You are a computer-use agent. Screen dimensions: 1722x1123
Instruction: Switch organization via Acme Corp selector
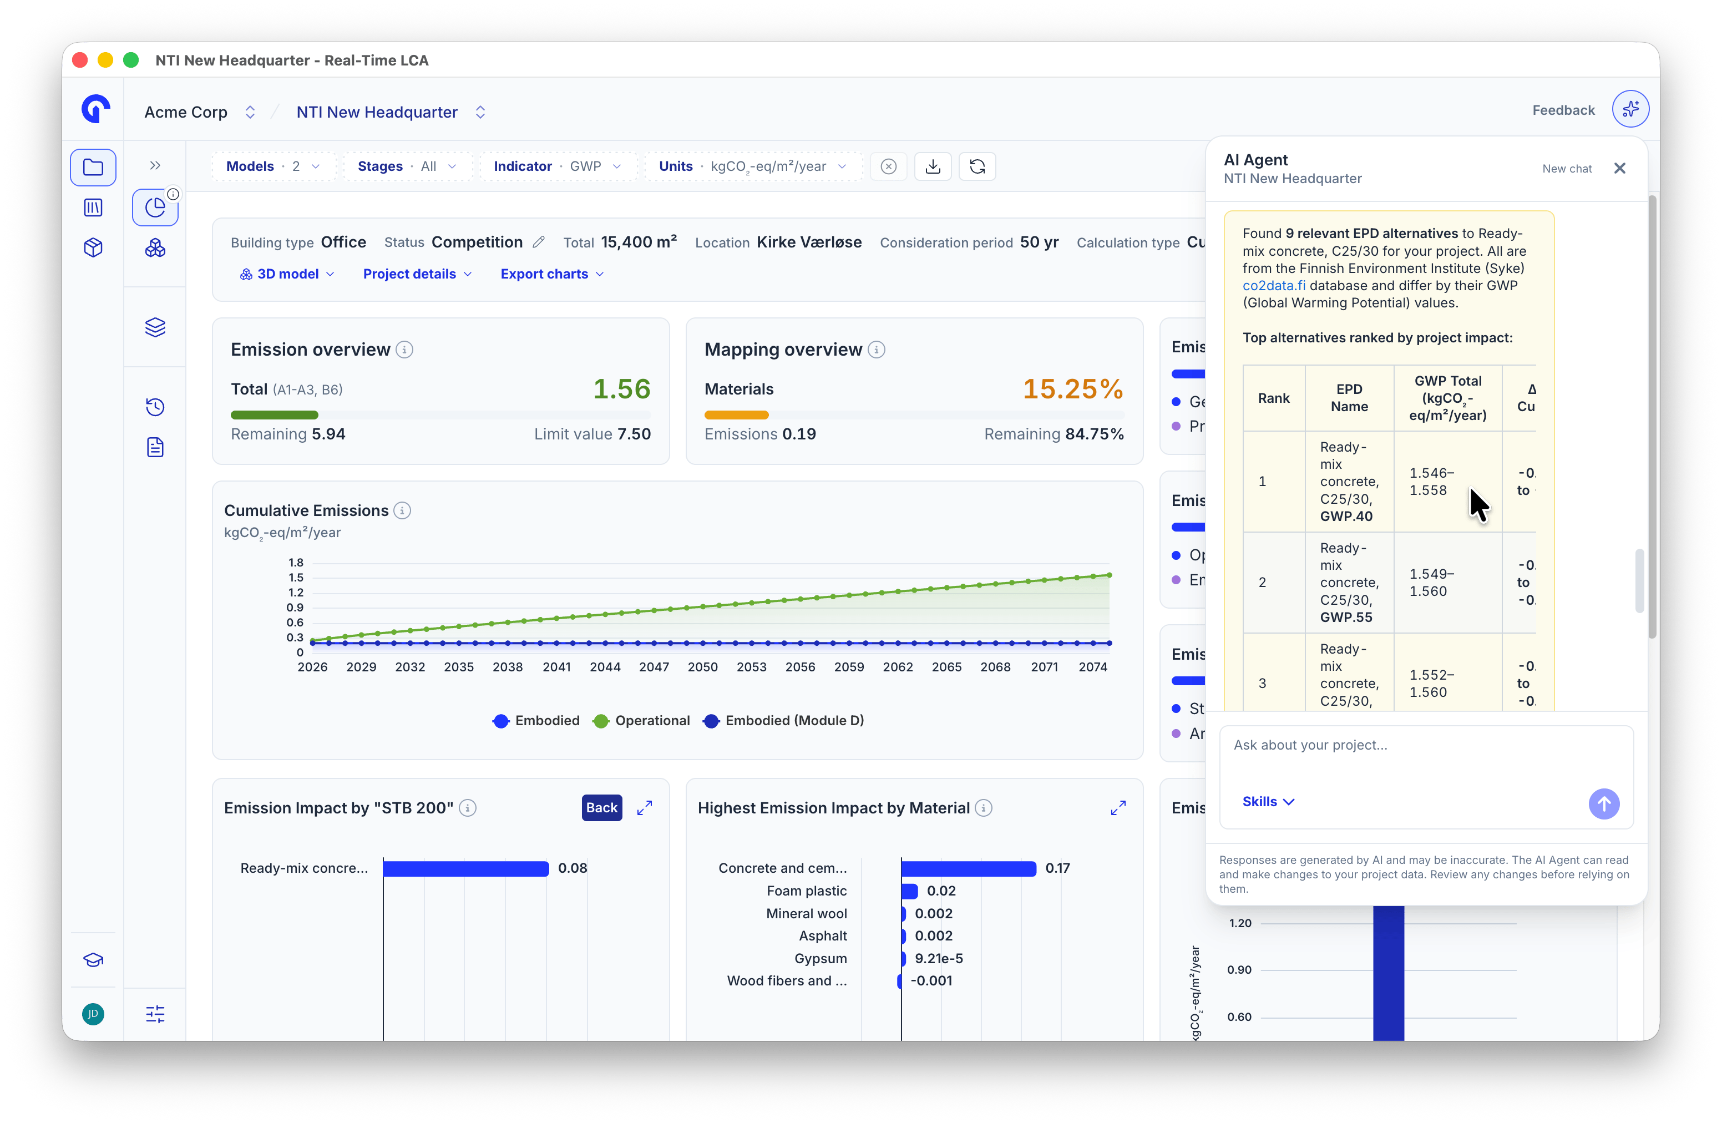click(200, 112)
